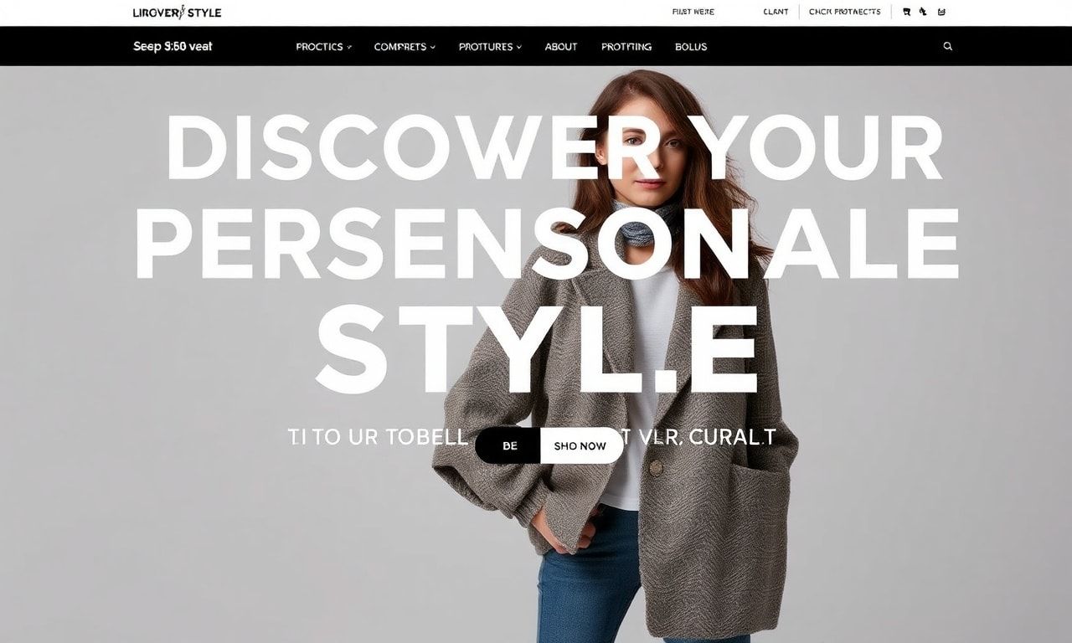Image resolution: width=1072 pixels, height=643 pixels.
Task: Expand the PROCTICS dropdown menu
Action: tap(324, 47)
